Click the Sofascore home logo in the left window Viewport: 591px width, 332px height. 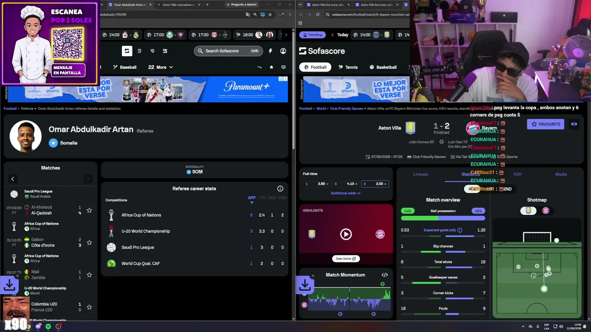coord(127,51)
